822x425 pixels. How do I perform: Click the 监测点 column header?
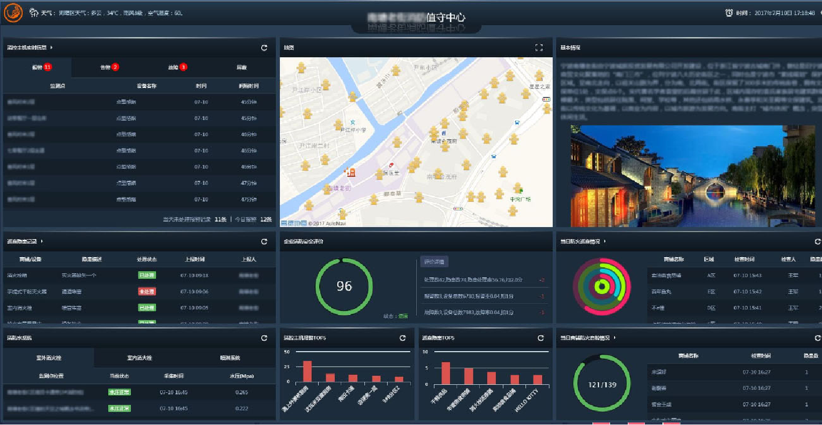click(x=57, y=86)
